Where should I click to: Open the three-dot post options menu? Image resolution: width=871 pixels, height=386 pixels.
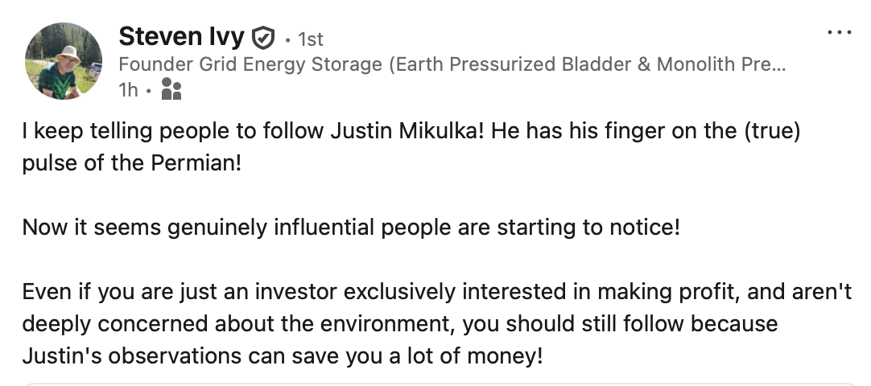tap(839, 32)
